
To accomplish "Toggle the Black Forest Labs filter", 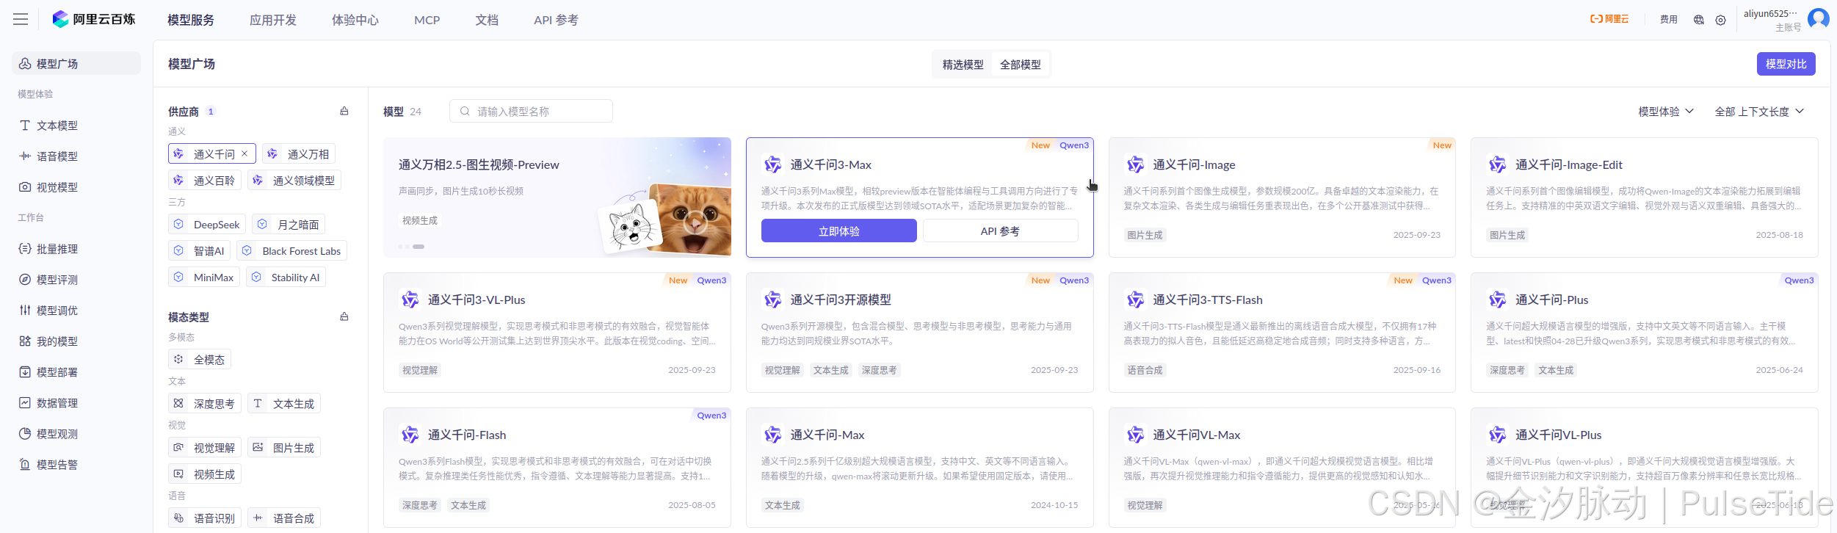I will (292, 251).
